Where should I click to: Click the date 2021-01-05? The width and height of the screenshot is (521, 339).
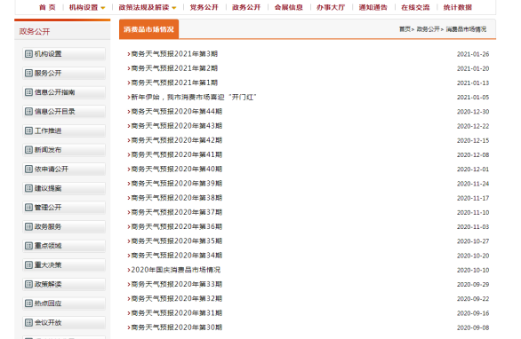(x=473, y=98)
